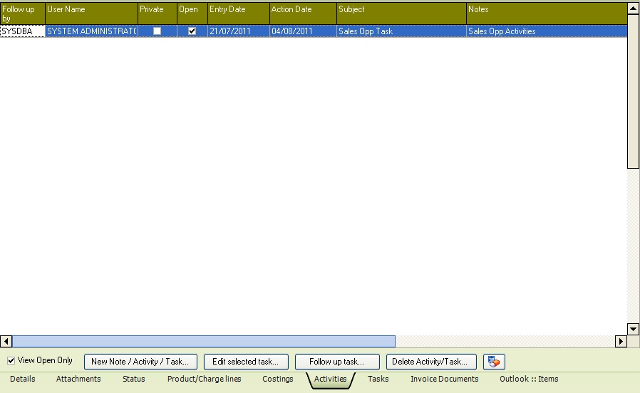Sort by the Entry Date column header
Screen dimensions: 640x393
(238, 10)
